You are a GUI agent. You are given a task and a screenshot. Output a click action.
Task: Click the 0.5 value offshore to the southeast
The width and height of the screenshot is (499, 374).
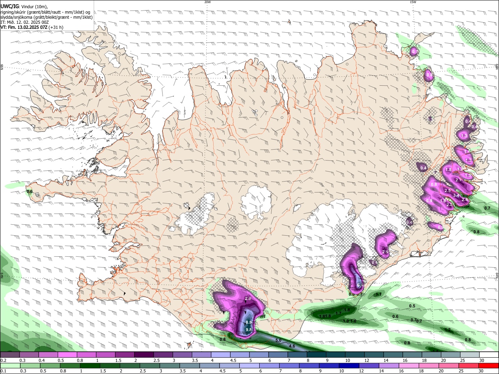pos(412,306)
